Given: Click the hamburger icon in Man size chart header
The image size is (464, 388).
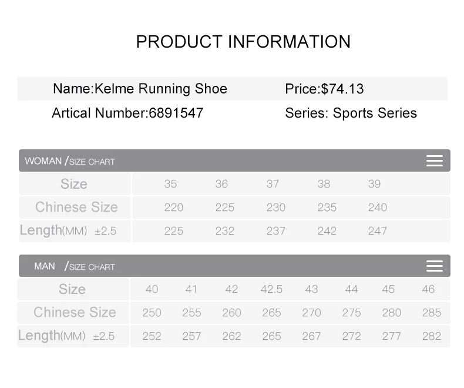Looking at the screenshot, I should coord(434,266).
